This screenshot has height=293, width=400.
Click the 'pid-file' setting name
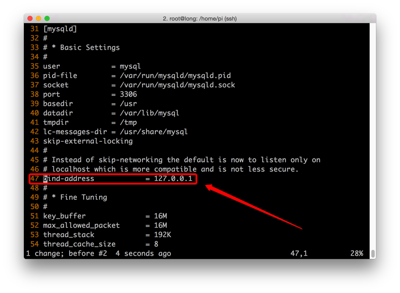(60, 76)
